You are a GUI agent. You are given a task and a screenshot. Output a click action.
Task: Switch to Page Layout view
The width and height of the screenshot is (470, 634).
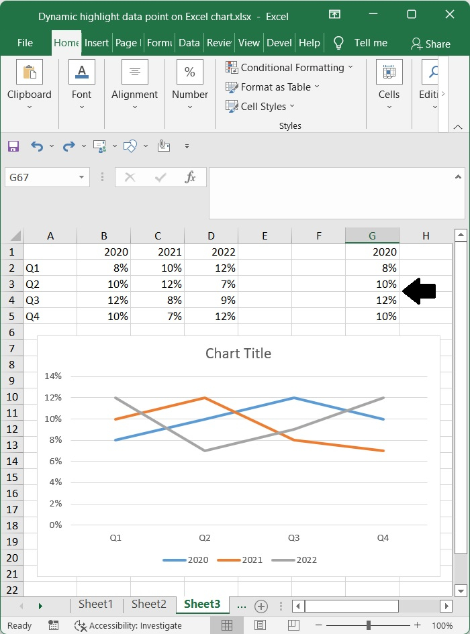click(x=260, y=625)
